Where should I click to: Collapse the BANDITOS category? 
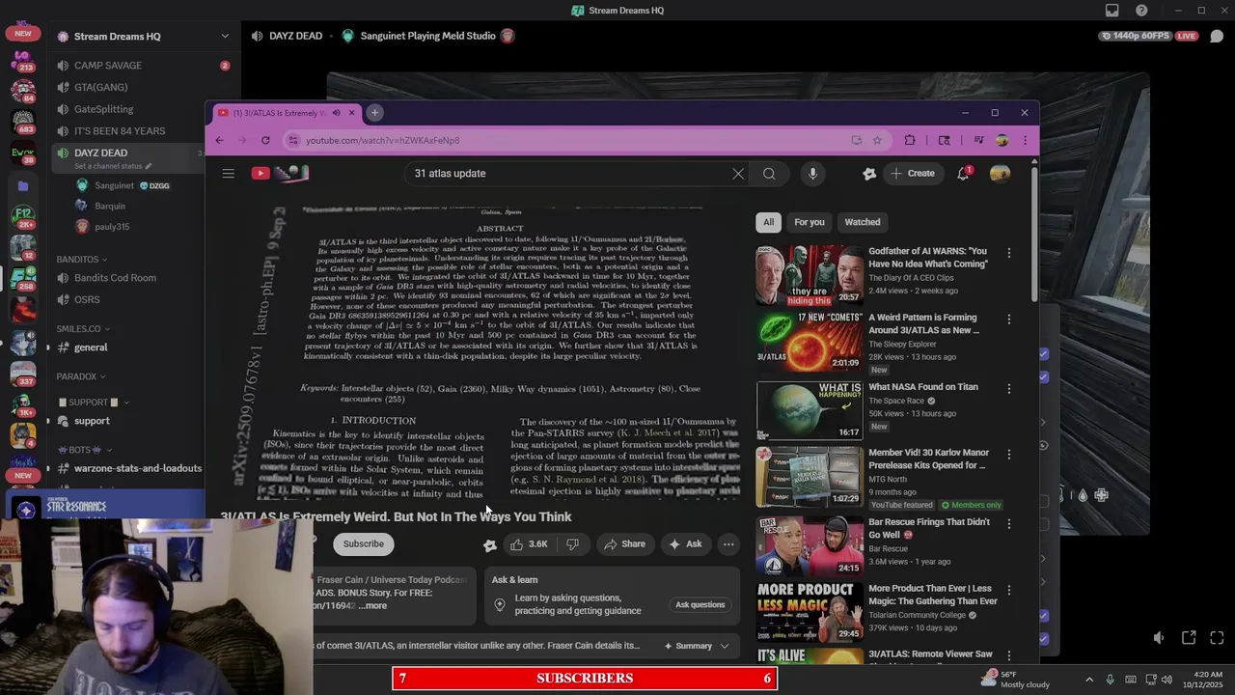pos(82,260)
